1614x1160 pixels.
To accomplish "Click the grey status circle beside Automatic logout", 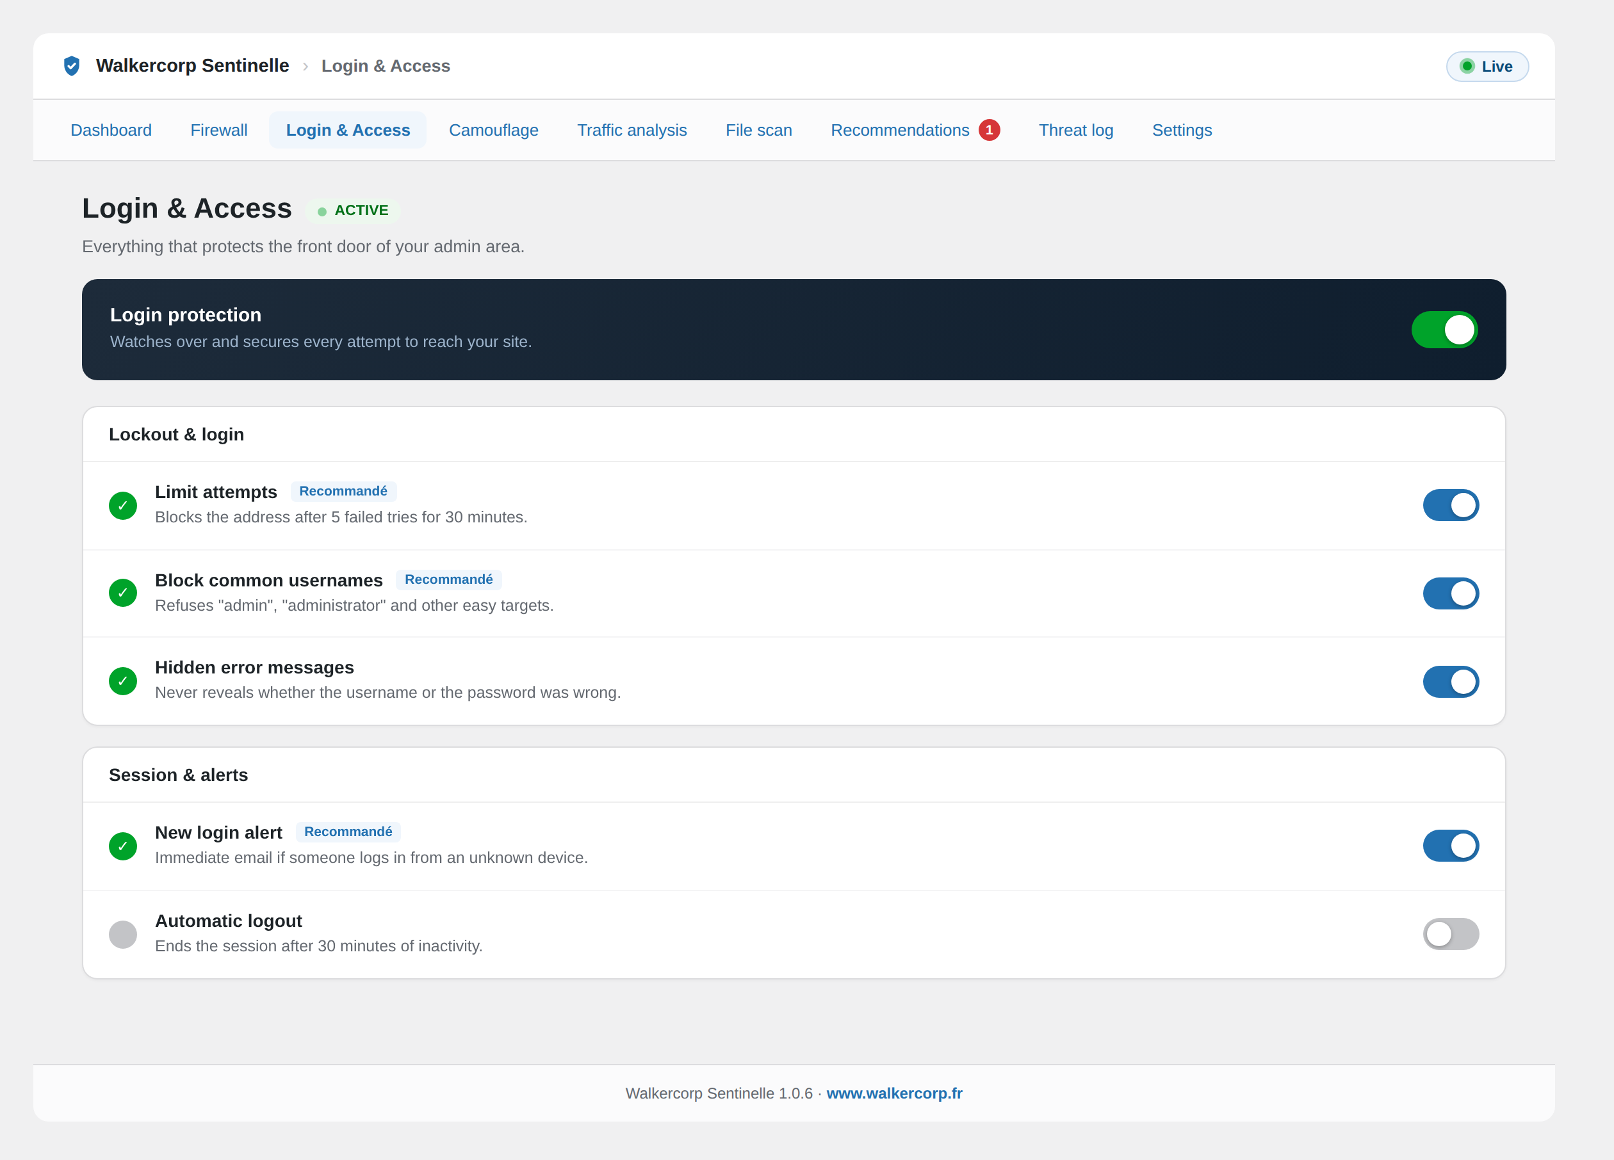I will coord(122,935).
